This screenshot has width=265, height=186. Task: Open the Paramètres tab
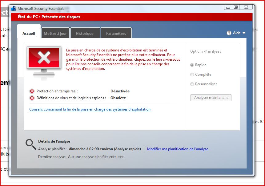tap(116, 33)
